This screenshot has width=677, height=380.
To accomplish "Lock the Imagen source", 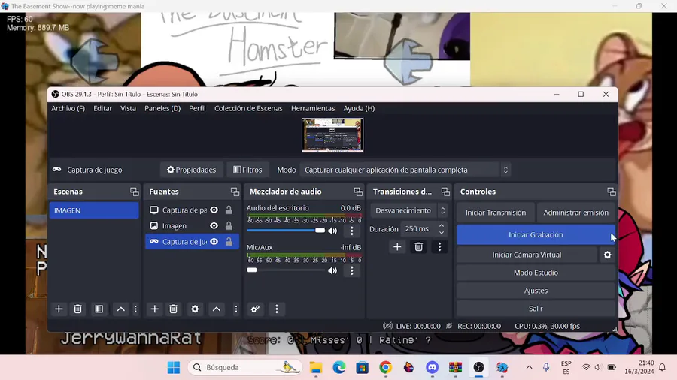I will click(229, 226).
